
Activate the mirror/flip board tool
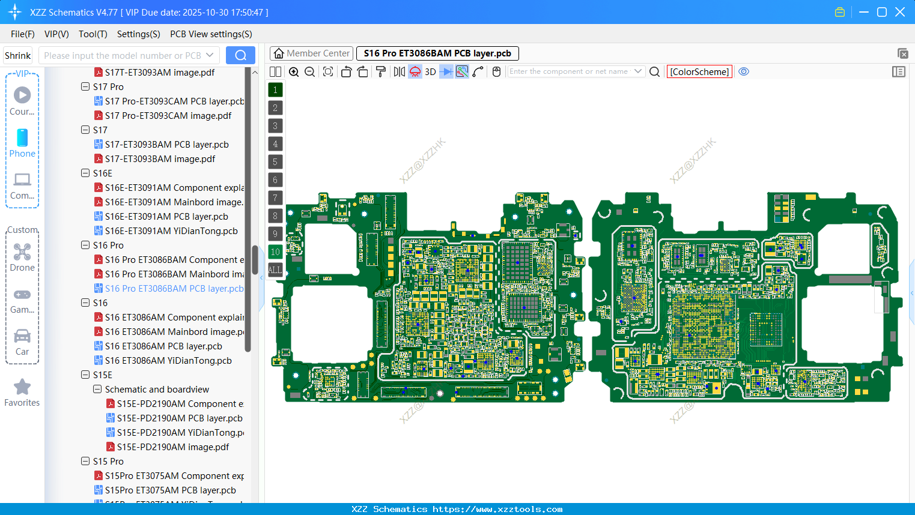(x=398, y=71)
